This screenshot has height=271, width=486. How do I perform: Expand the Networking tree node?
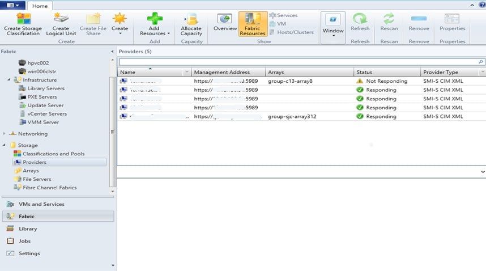[x=5, y=134]
